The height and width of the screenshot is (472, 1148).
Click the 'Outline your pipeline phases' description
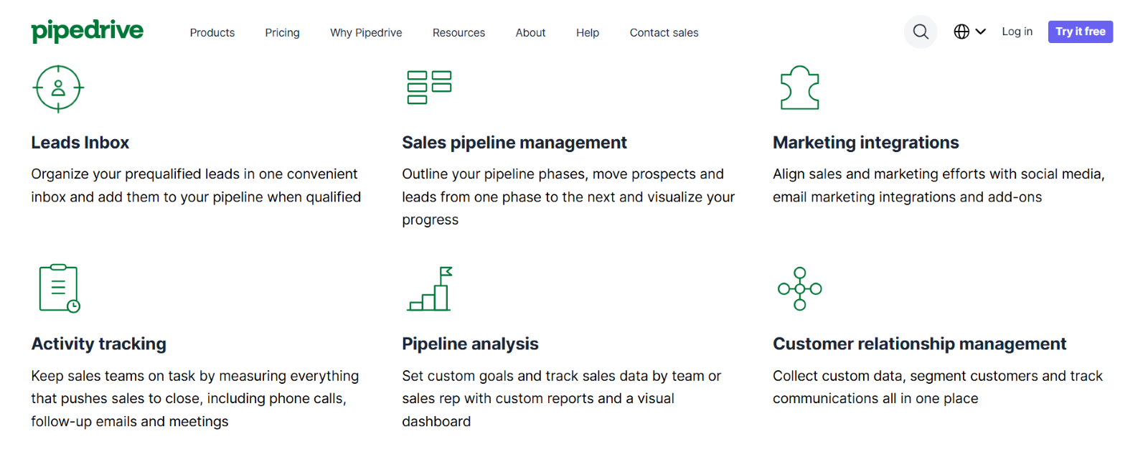pyautogui.click(x=568, y=197)
